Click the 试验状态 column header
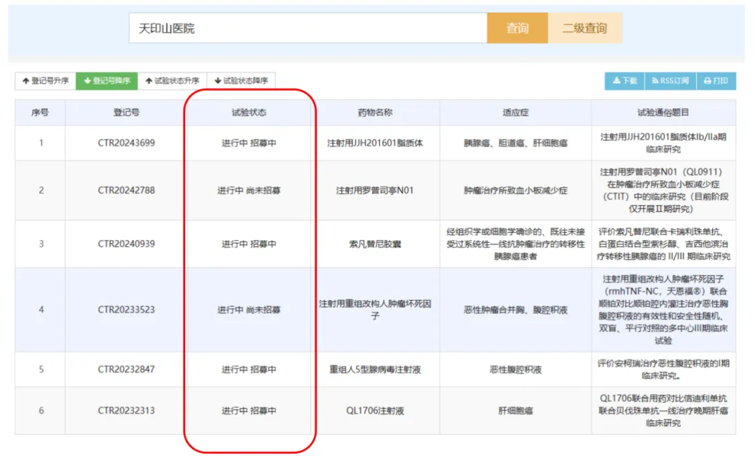 [249, 112]
